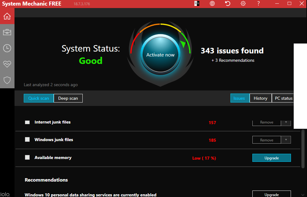Switch to Deep scan tab

click(68, 98)
